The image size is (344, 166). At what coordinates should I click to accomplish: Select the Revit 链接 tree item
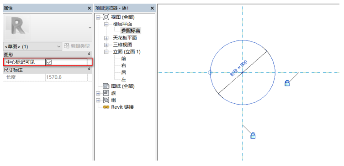point(122,107)
